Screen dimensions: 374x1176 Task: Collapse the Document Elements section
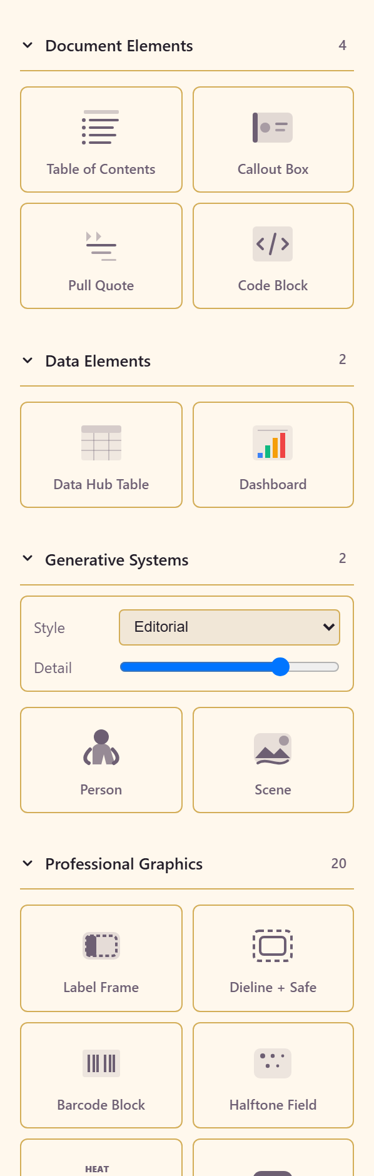coord(28,46)
